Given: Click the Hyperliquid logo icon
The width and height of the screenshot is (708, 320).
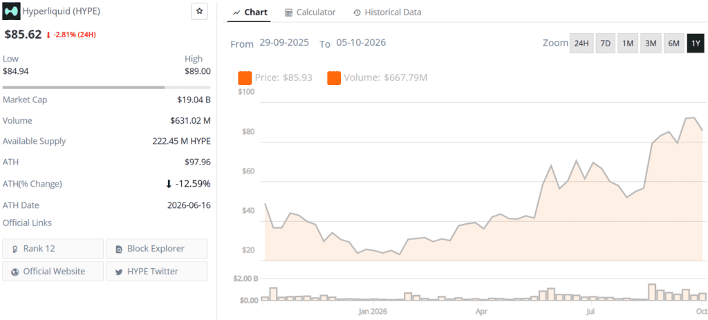Looking at the screenshot, I should click(12, 12).
